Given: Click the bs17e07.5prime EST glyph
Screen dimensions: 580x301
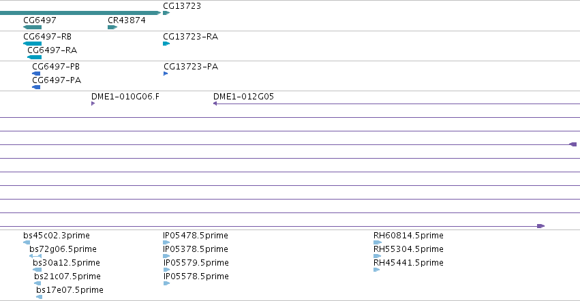Looking at the screenshot, I should tap(40, 297).
